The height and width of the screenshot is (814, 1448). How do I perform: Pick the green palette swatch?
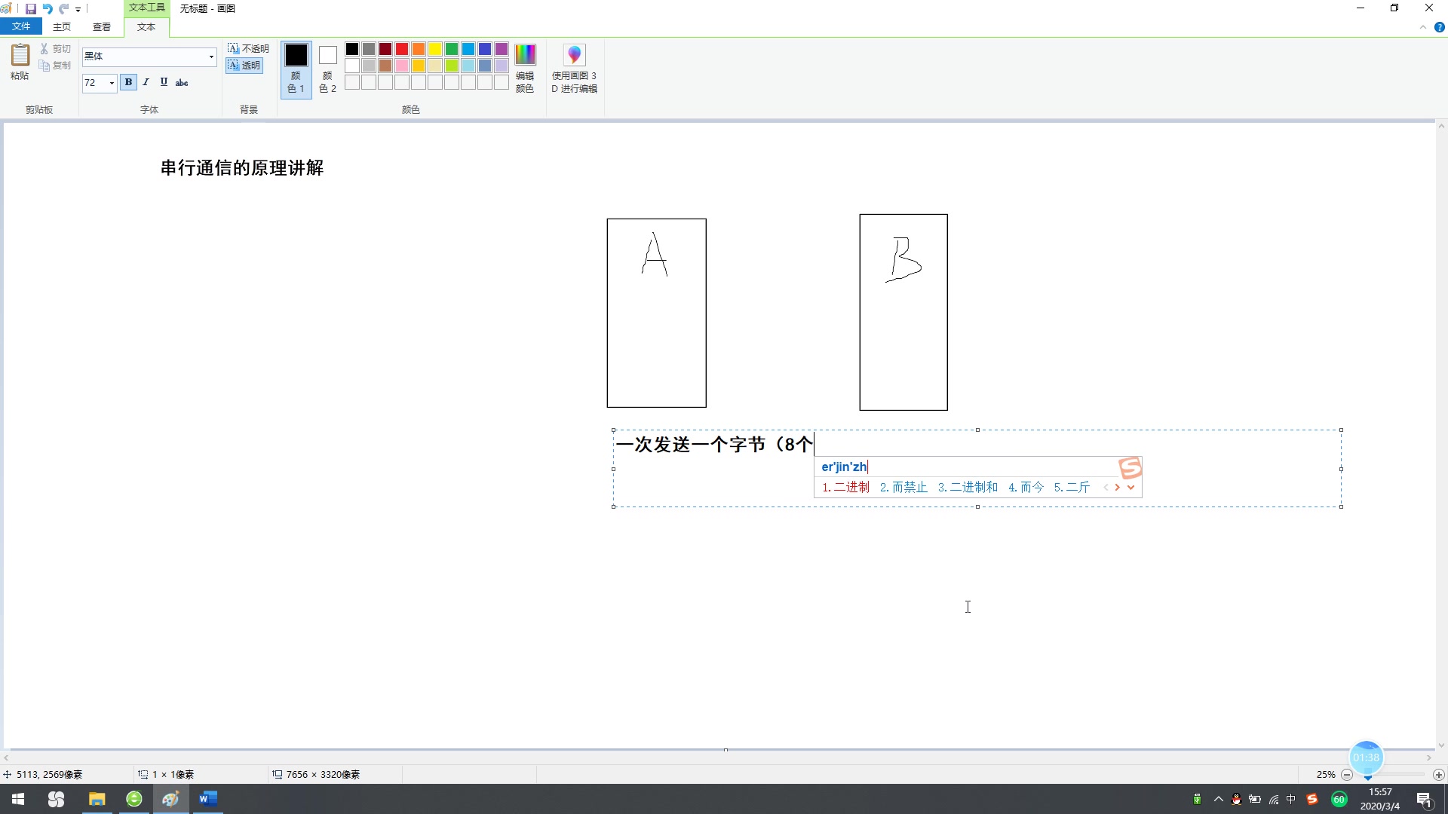(452, 49)
